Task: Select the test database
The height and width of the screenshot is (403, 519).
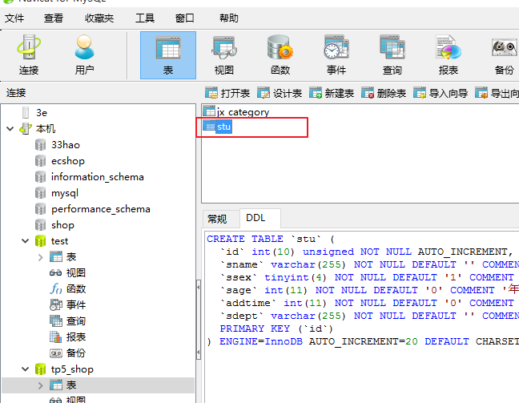Action: 59,240
